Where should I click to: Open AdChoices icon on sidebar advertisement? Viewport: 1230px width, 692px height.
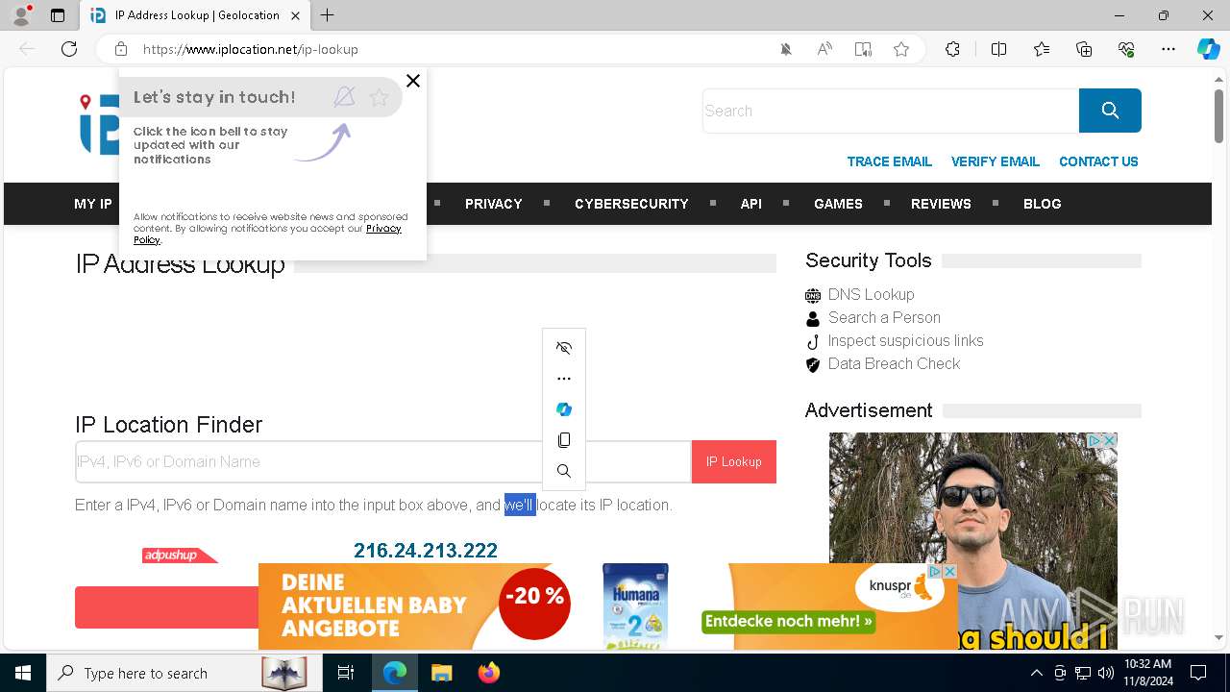coord(1094,440)
